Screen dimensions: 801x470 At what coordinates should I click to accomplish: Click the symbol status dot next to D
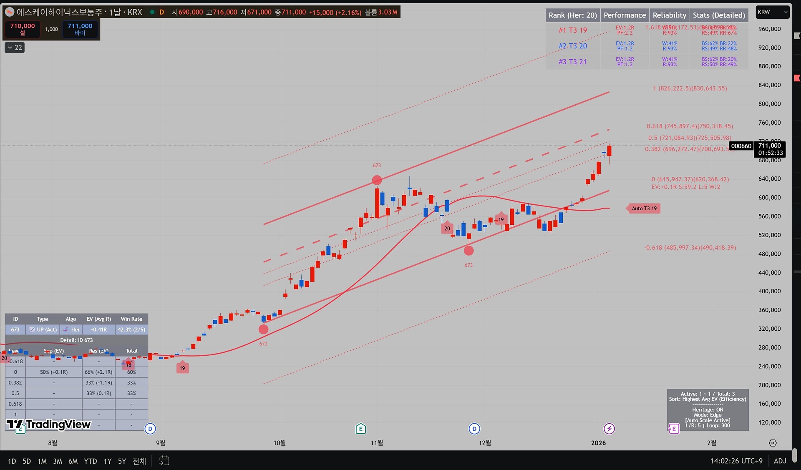pos(152,12)
